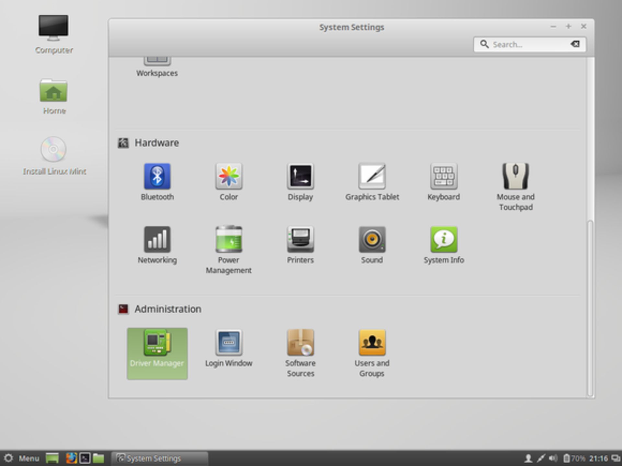Click the System Settings taskbar entry

(159, 458)
